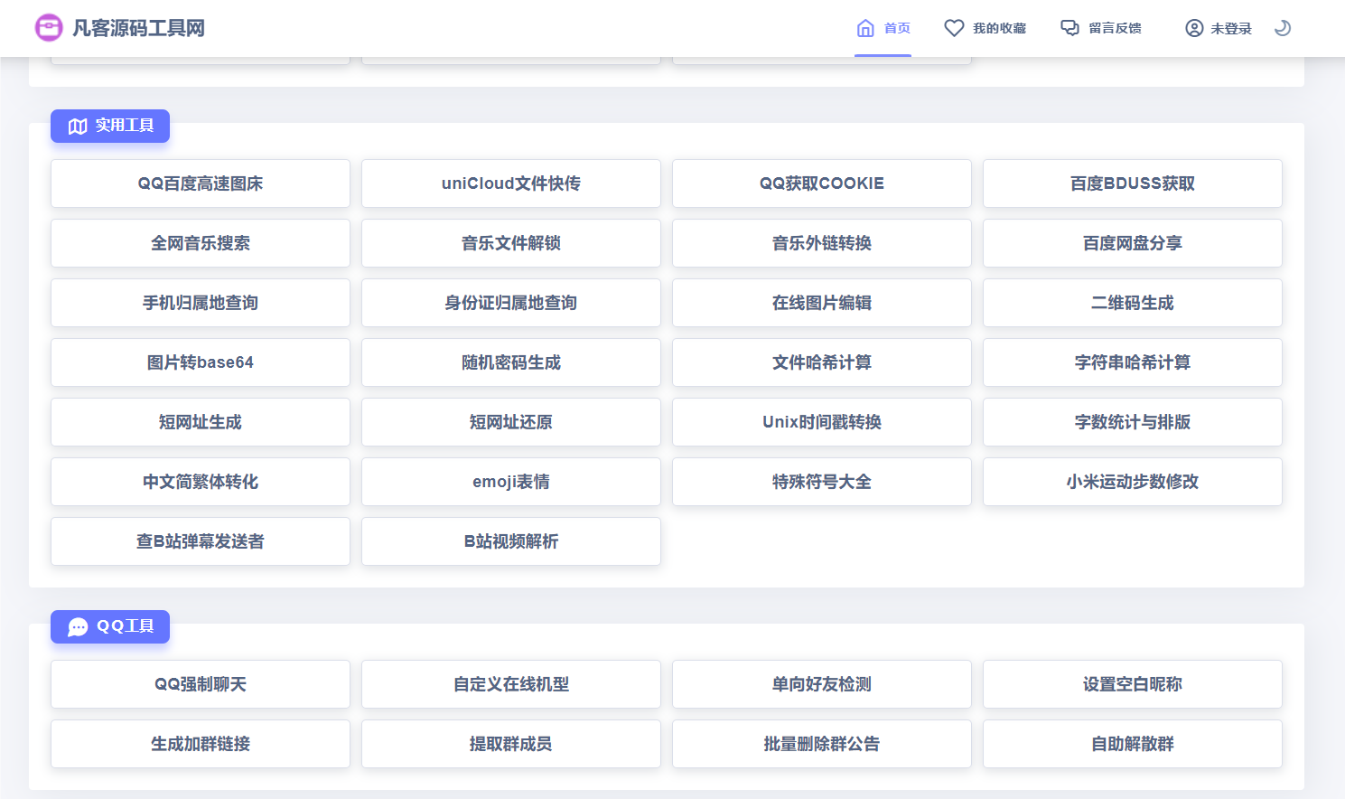Viewport: 1345px width, 799px height.
Task: Click the map icon beside 实用工具
Action: point(78,126)
